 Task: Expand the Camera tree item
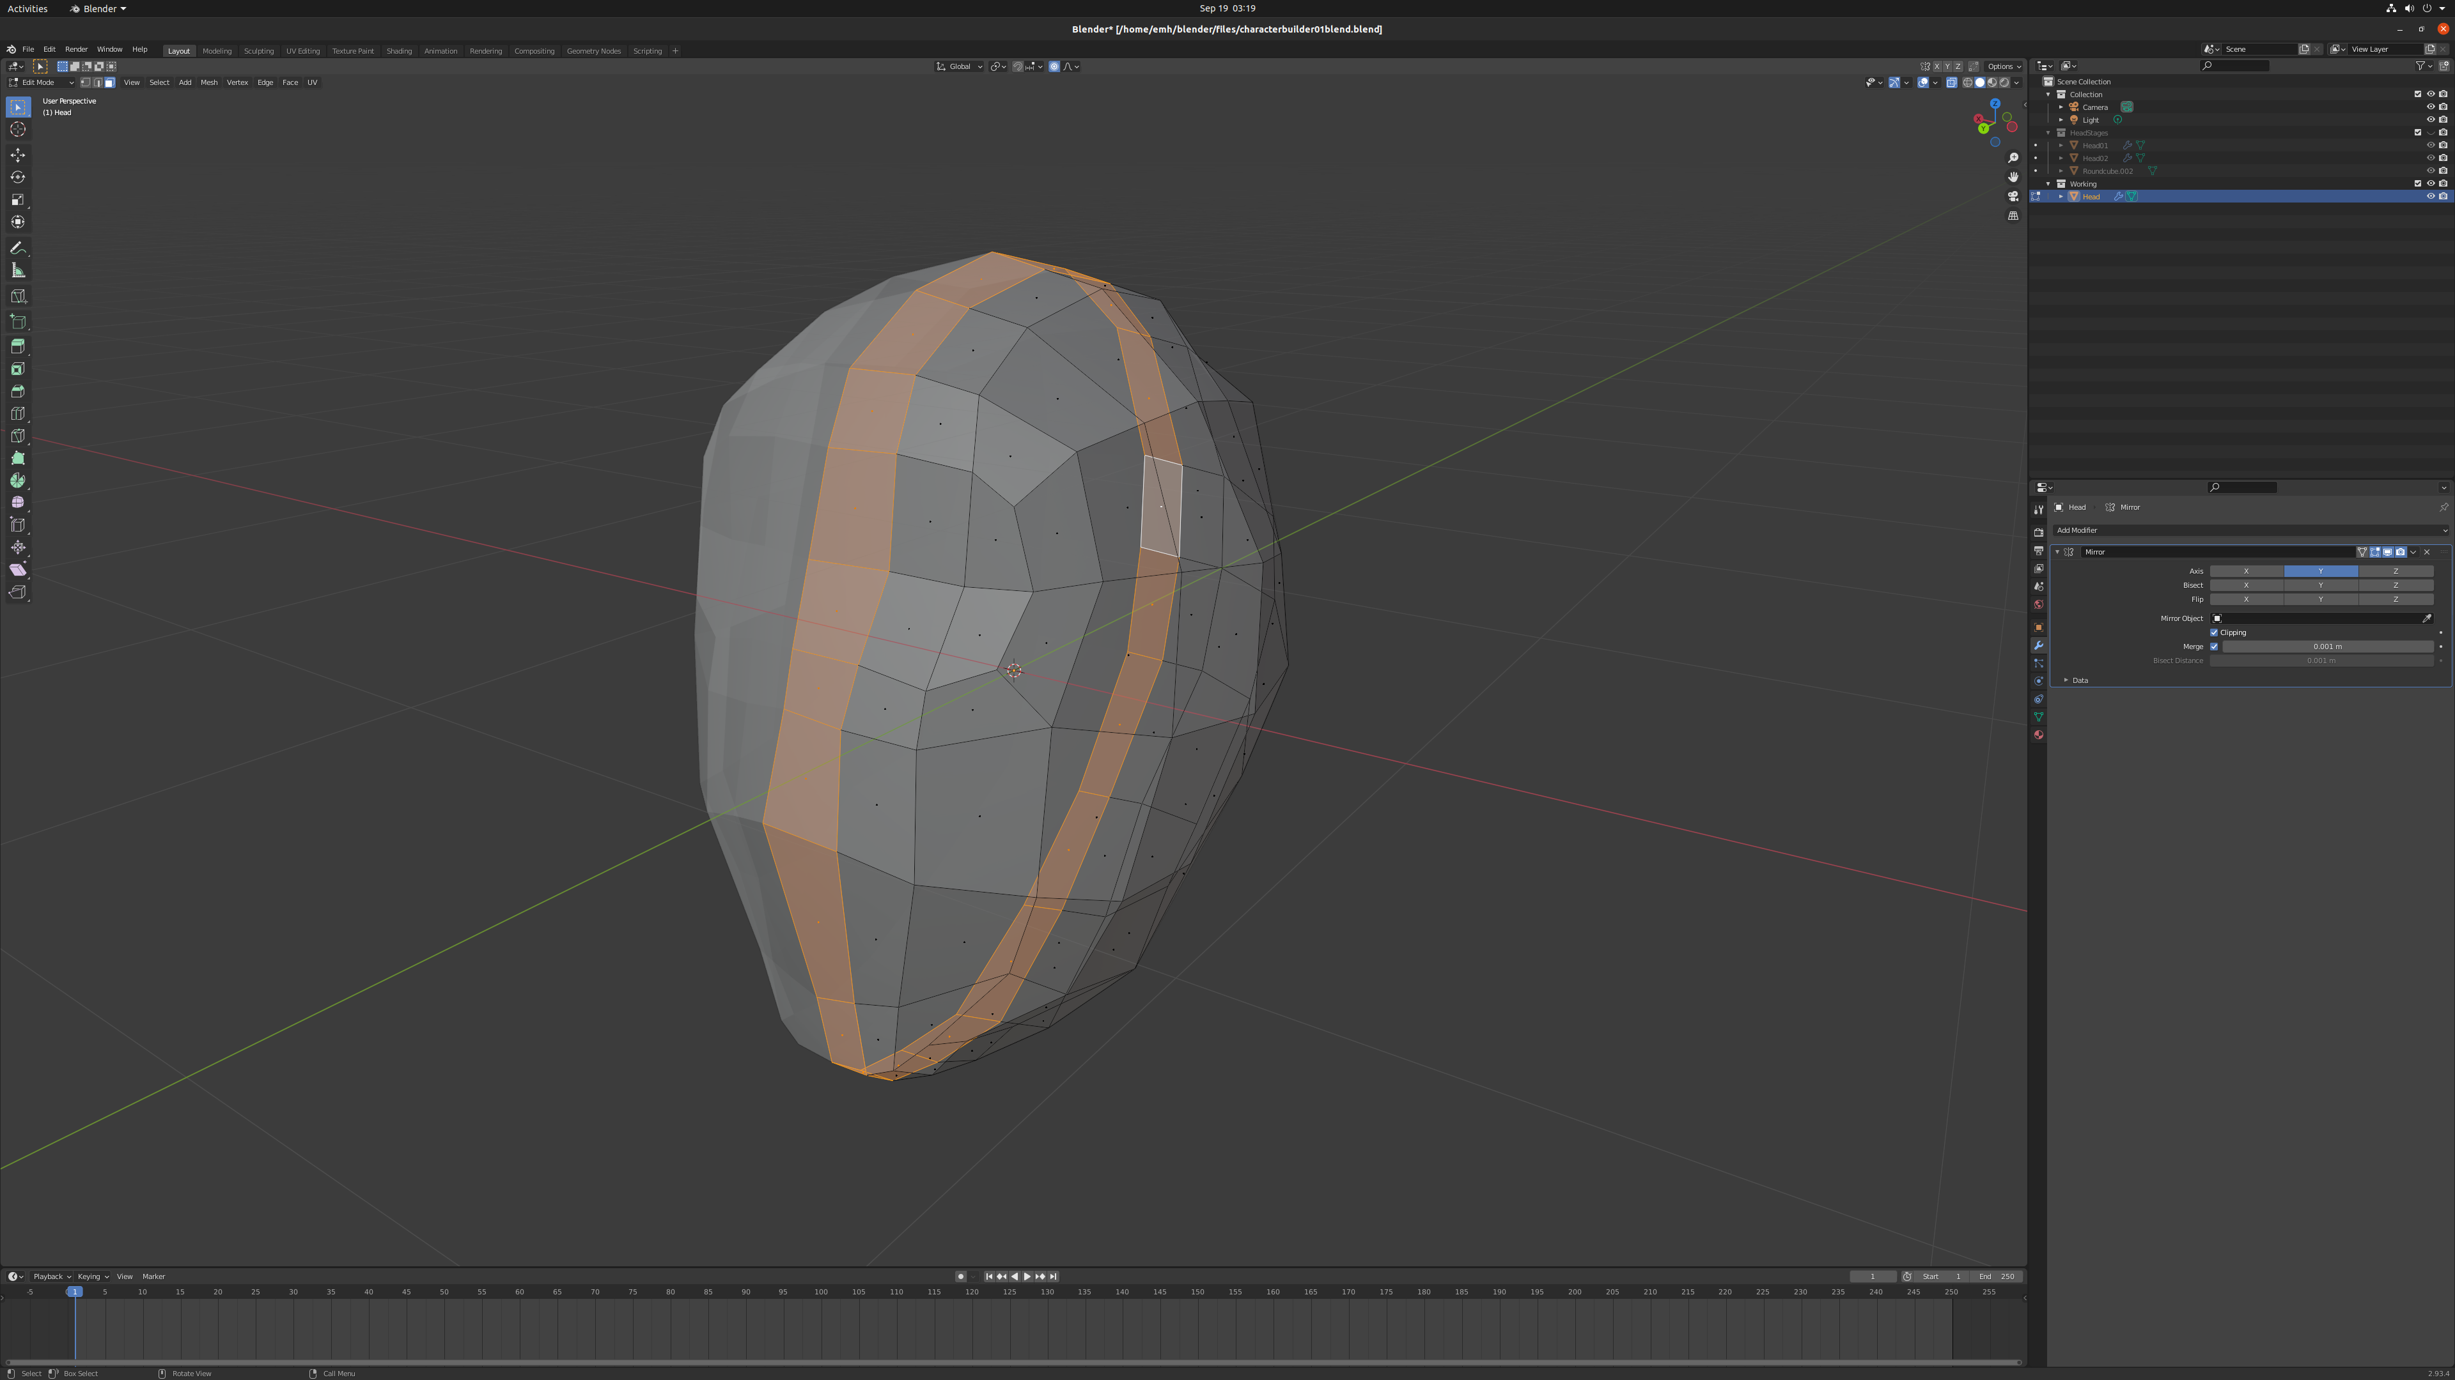(2061, 107)
